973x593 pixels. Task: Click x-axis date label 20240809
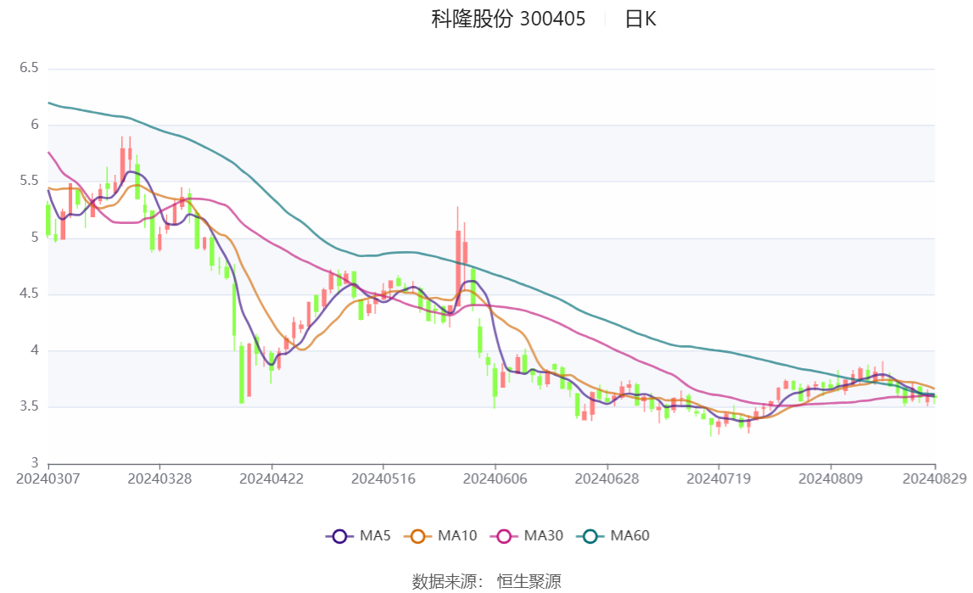coord(830,478)
